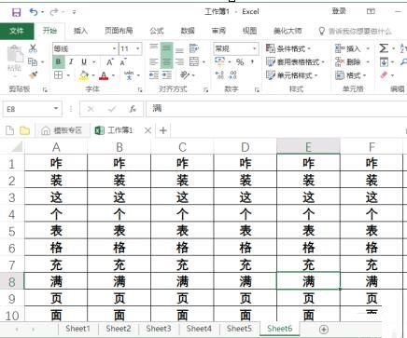Activate the Format Painter brush
Image resolution: width=407 pixels, height=338 pixels.
pos(33,75)
